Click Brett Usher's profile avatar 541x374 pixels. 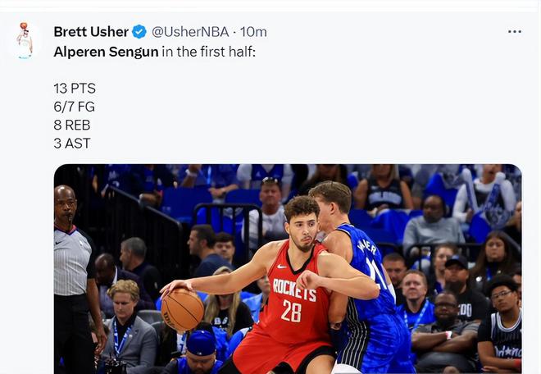[x=25, y=39]
